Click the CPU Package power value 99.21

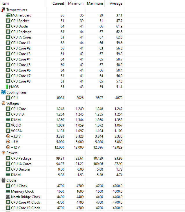[60, 158]
